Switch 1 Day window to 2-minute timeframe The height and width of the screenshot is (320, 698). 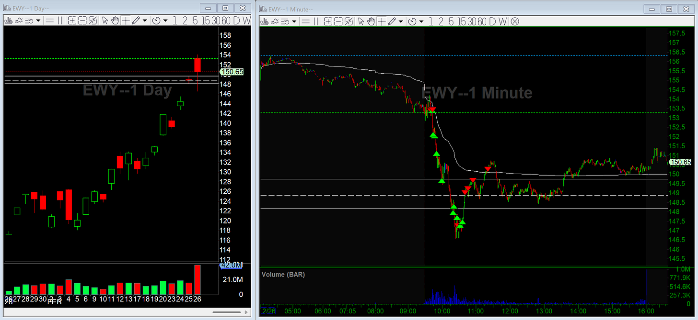pos(185,21)
